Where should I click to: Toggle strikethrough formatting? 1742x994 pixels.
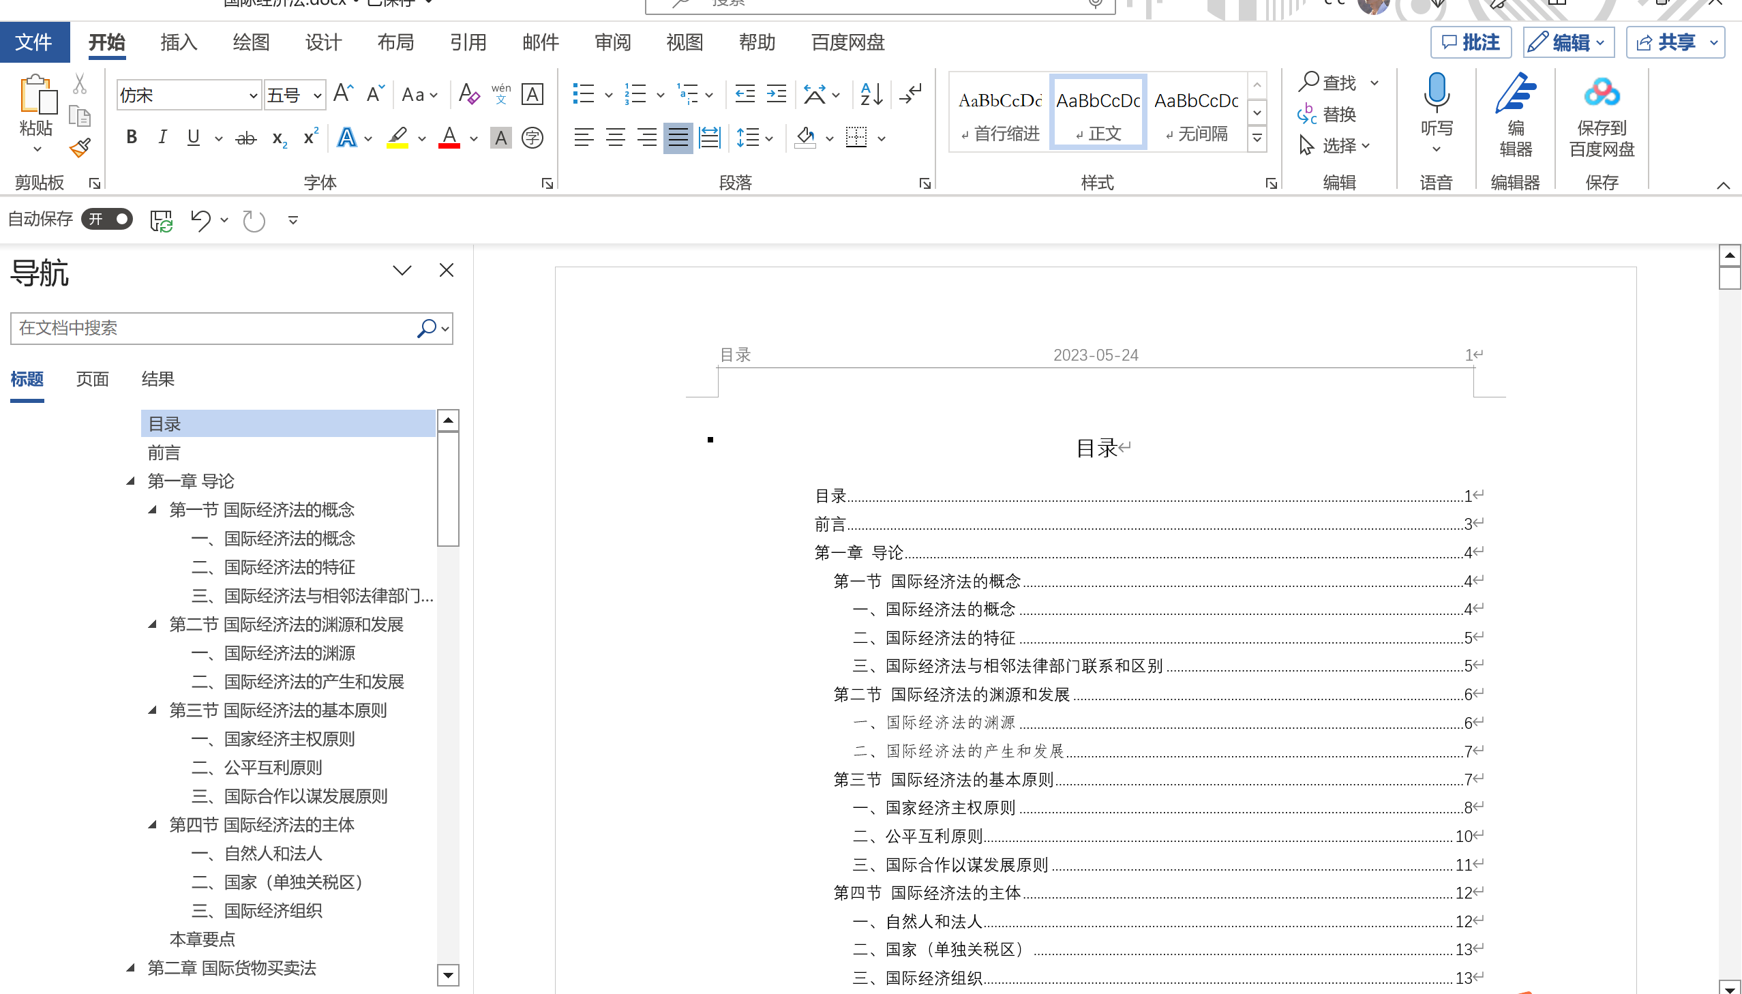click(245, 138)
